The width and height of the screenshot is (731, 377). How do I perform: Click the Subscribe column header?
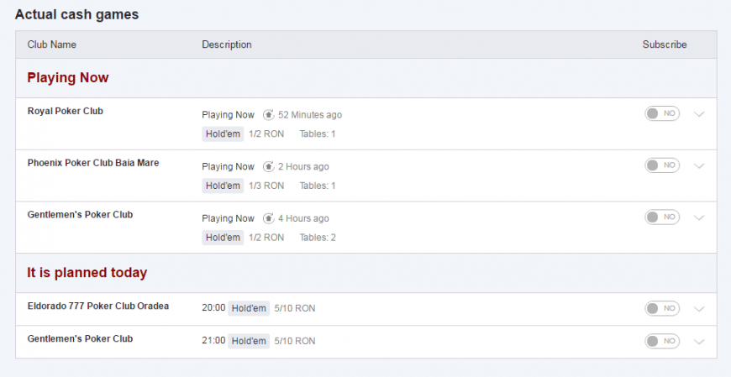664,45
